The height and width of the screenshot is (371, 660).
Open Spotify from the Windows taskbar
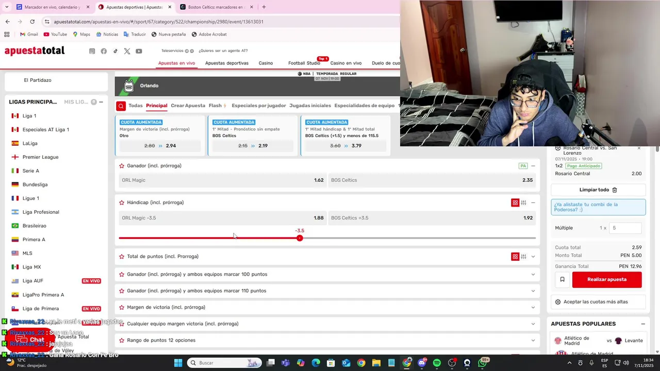pyautogui.click(x=437, y=363)
